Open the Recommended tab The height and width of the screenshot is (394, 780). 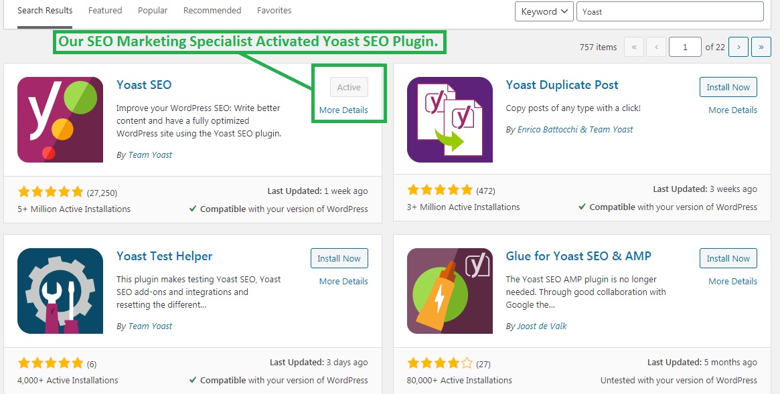[212, 11]
